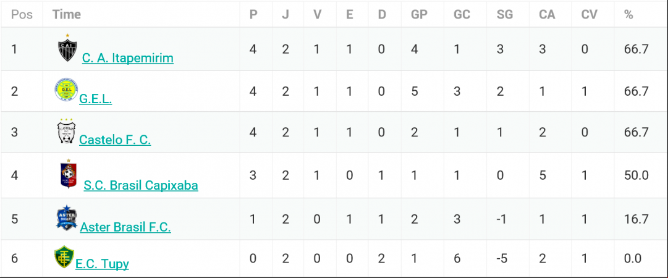Image resolution: width=668 pixels, height=278 pixels.
Task: Open the G.E.L. team link
Action: (96, 98)
